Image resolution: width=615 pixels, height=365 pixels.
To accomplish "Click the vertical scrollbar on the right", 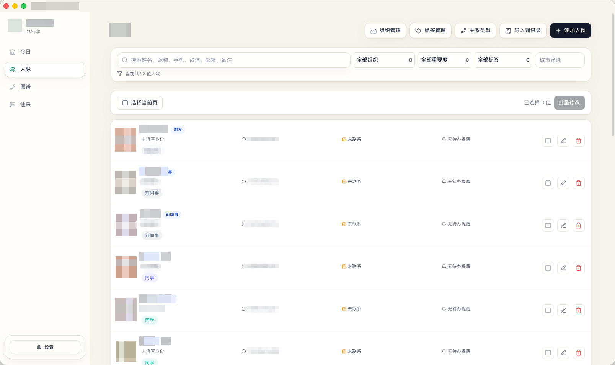I will (x=613, y=75).
